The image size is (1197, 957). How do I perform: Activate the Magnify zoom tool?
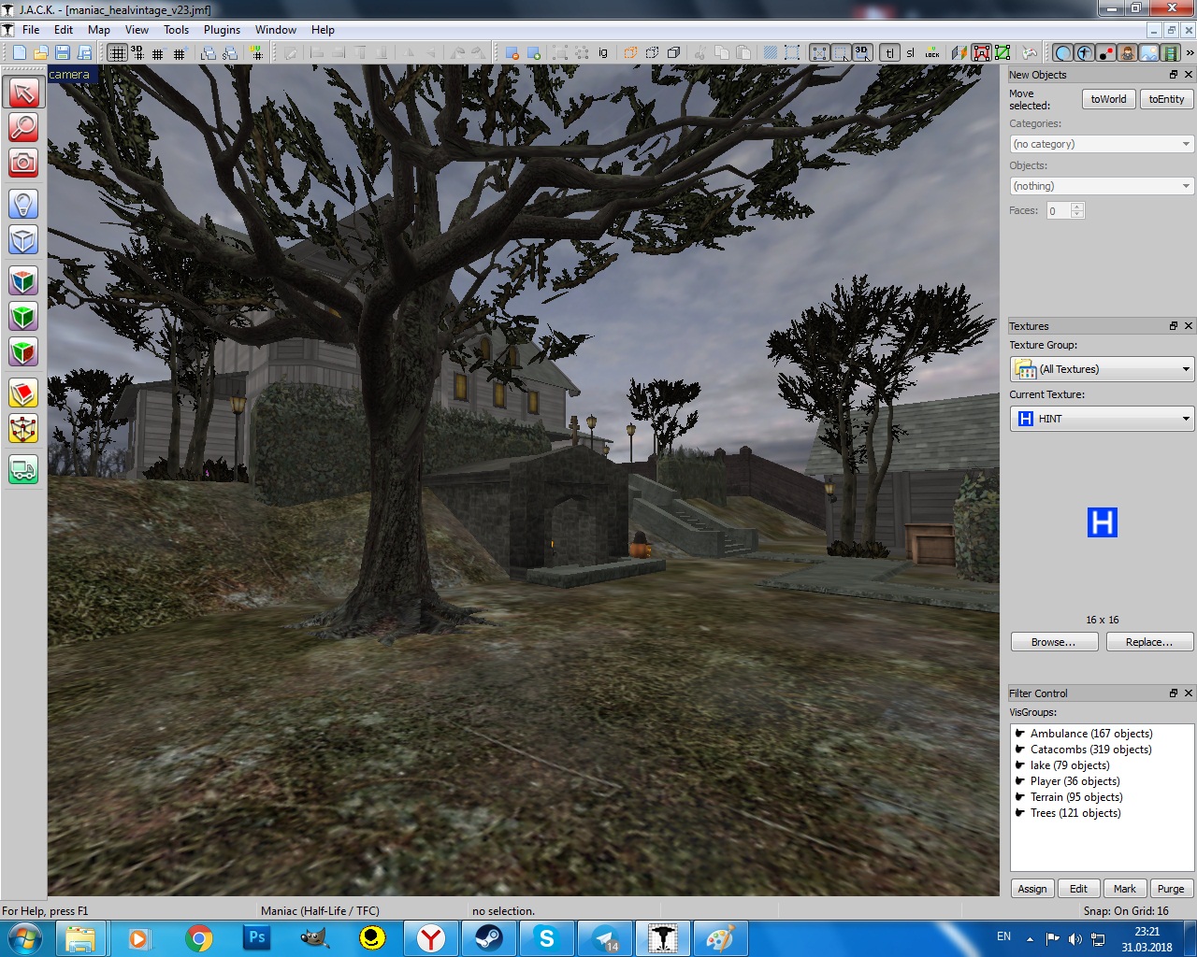click(23, 127)
